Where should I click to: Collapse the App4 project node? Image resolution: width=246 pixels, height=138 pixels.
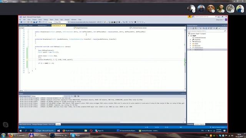189,36
